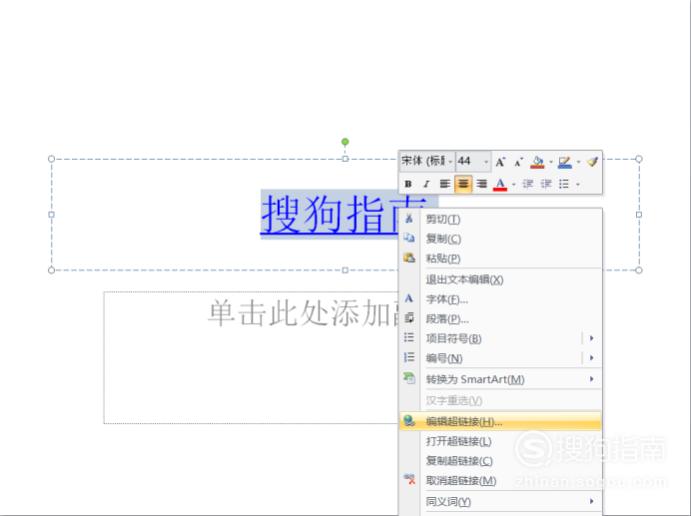Activate the Format Painter brush
The width and height of the screenshot is (691, 516).
[592, 162]
